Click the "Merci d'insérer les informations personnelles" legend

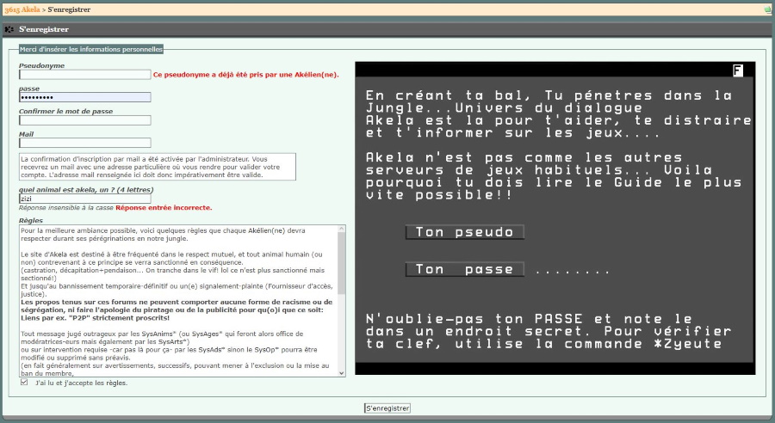point(91,49)
